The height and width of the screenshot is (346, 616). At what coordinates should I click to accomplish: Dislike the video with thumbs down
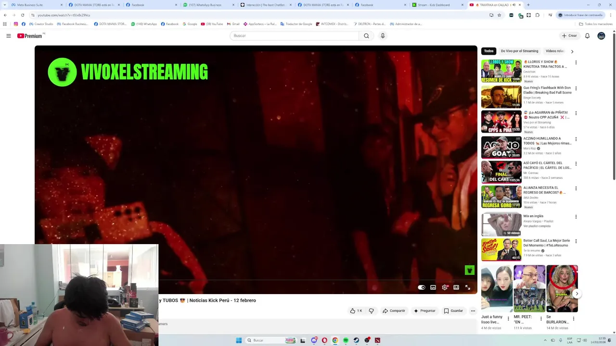coord(371,311)
